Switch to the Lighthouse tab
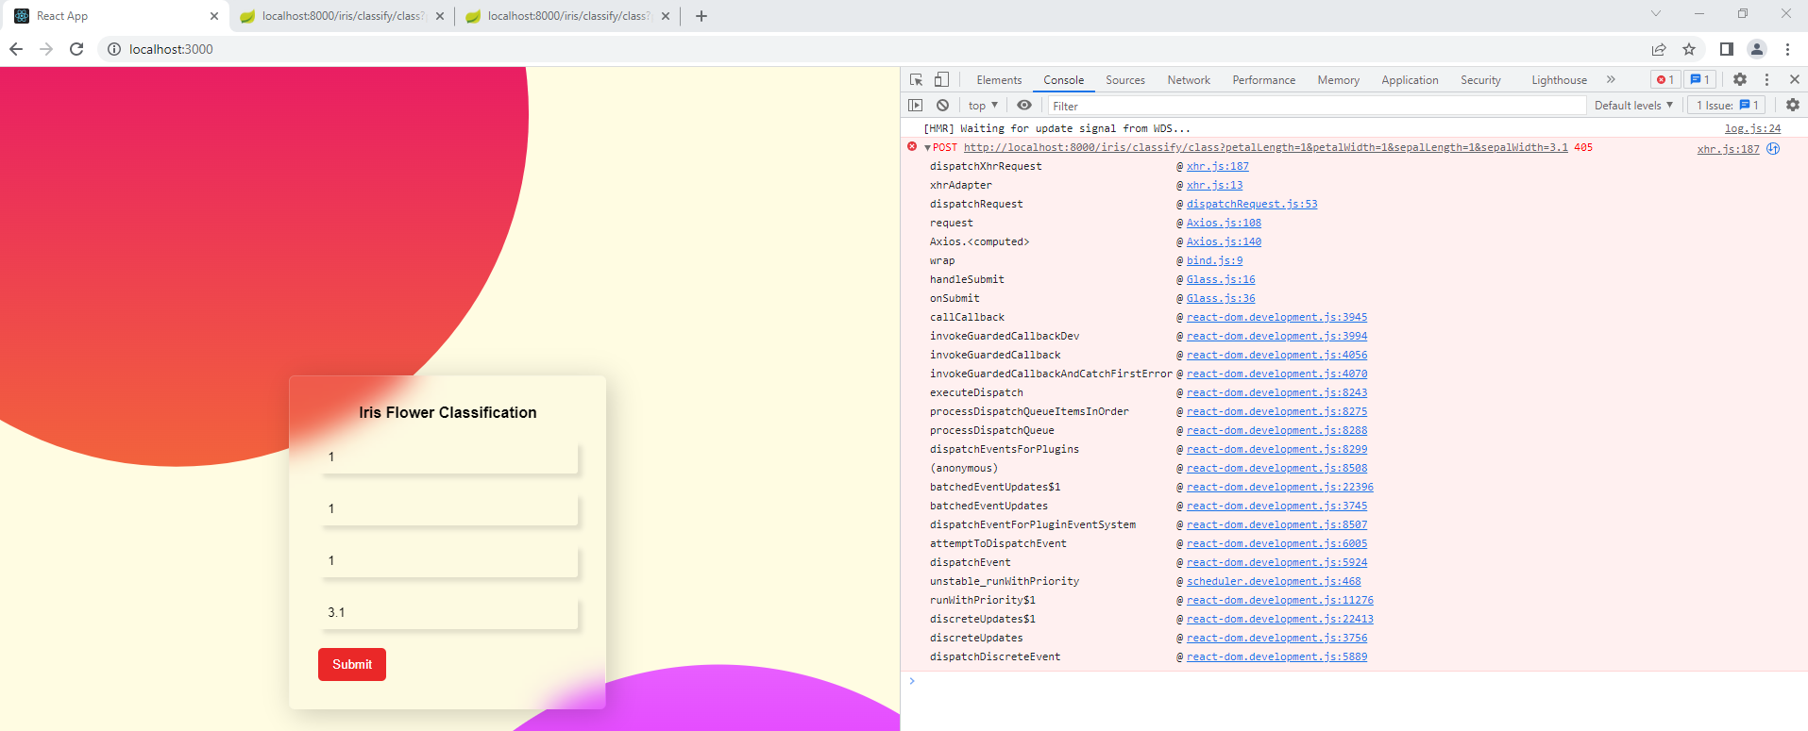 pos(1559,80)
